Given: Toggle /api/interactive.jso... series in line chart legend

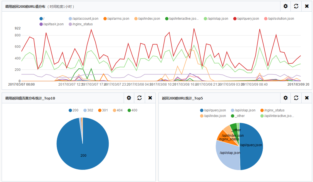Looking at the screenshot, I should coord(182,19).
